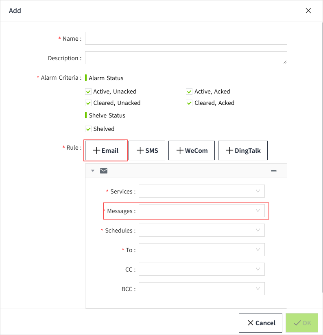Screen dimensions: 323x335
Task: Select recipients in the To dropdown
Action: 201,250
